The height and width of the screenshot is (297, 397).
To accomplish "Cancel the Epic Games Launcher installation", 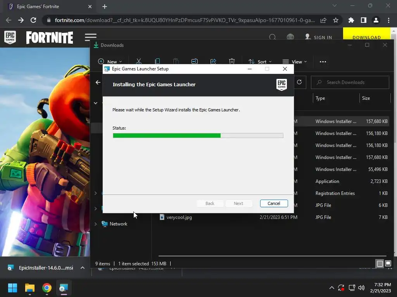I will click(274, 203).
